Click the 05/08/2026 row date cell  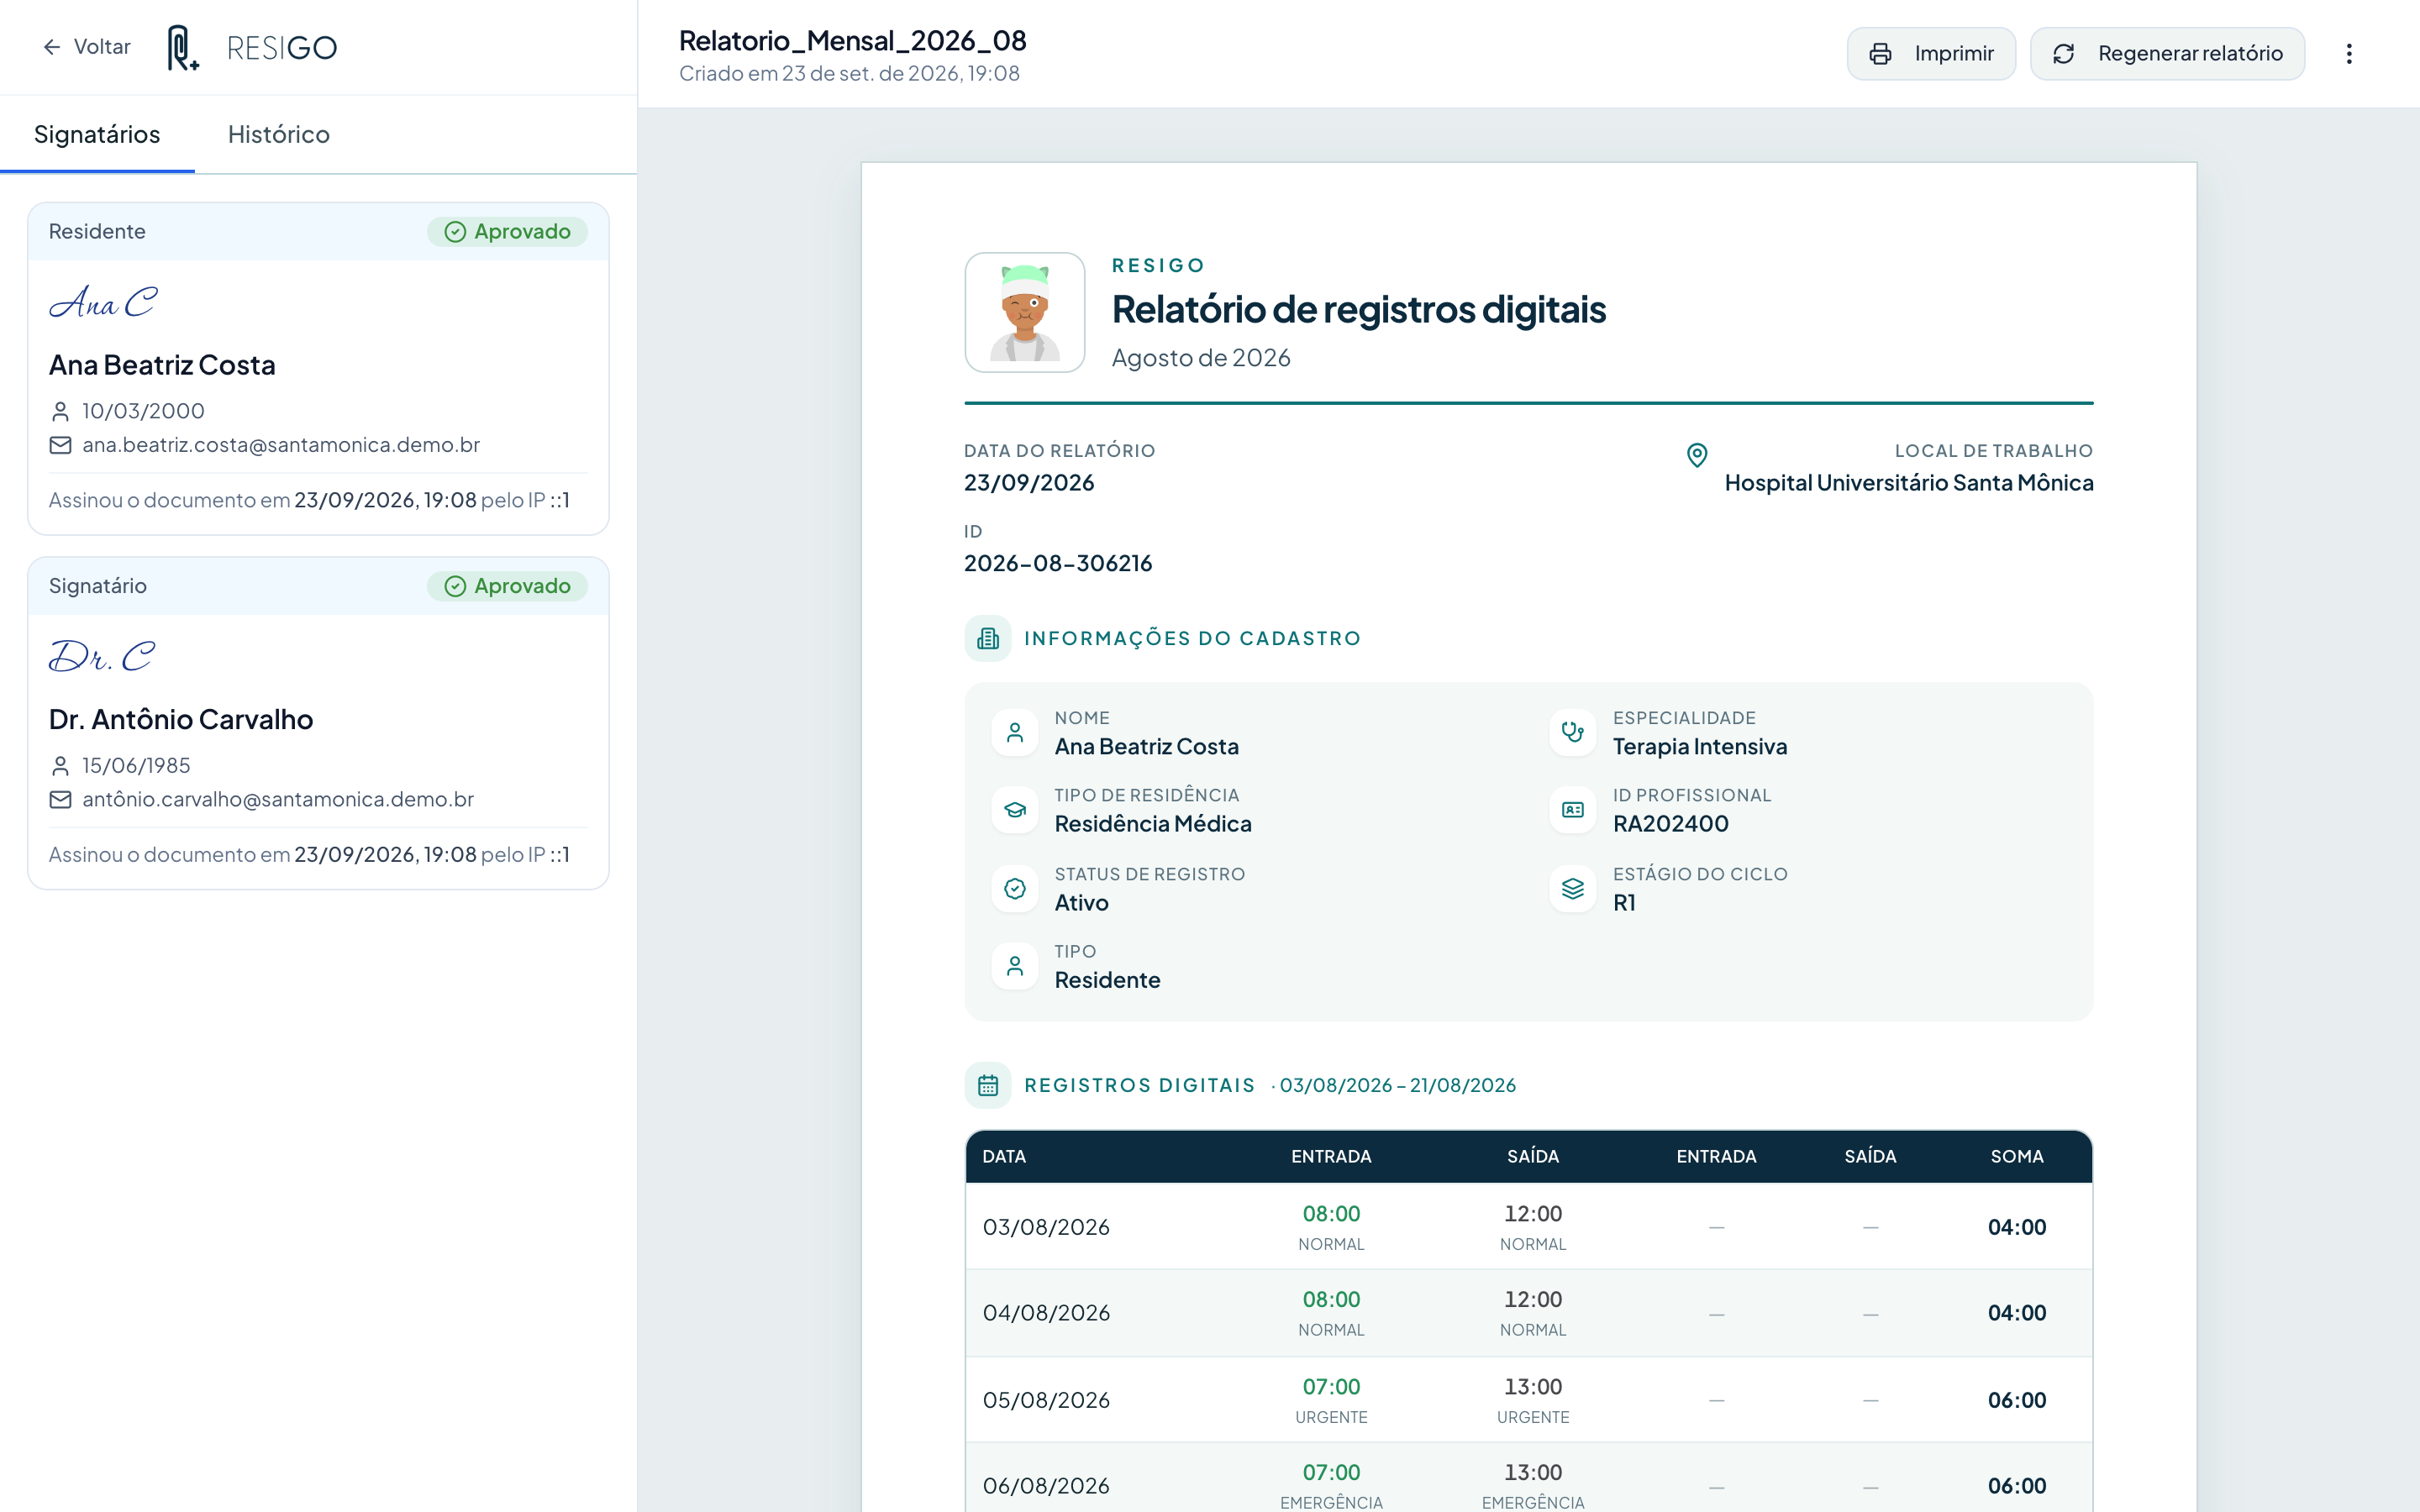[x=1046, y=1401]
